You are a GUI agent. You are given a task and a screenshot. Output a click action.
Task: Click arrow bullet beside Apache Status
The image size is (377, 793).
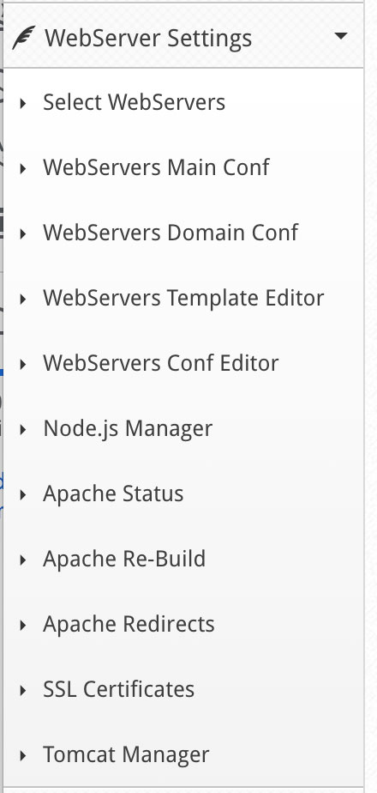pyautogui.click(x=23, y=495)
